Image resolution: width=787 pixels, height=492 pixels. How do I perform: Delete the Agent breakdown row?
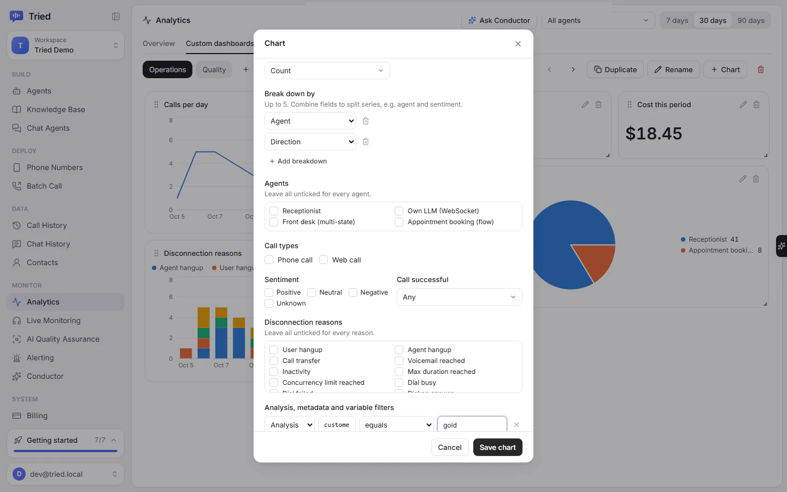366,121
